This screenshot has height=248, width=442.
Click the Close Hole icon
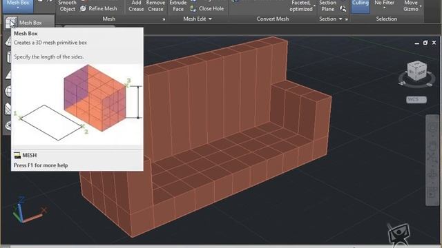pyautogui.click(x=193, y=9)
